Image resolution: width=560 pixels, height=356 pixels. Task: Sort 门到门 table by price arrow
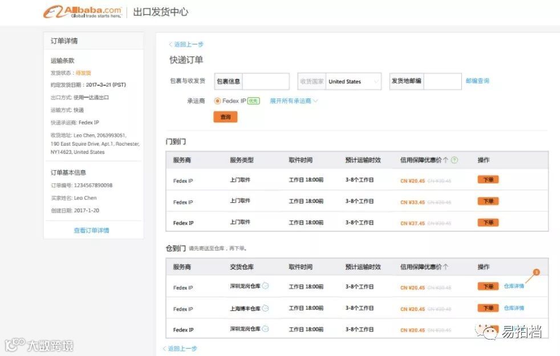pos(446,160)
